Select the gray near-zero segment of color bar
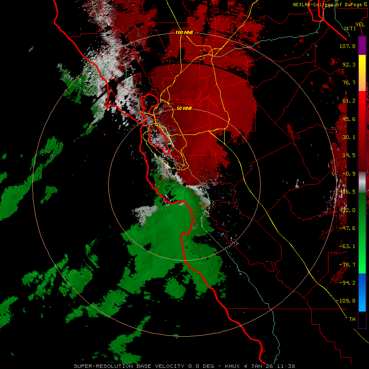Viewport: 369px width, 369px height. click(362, 182)
